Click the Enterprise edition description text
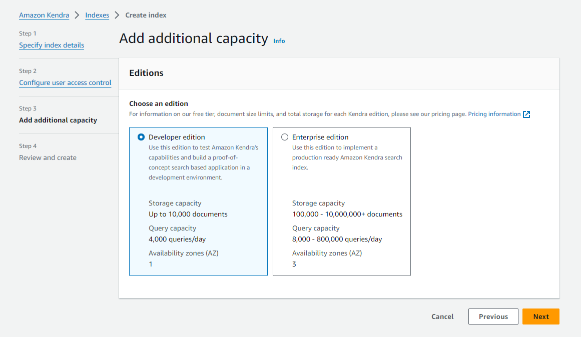 347,157
